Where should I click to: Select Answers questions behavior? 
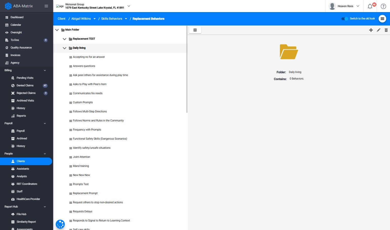(84, 66)
